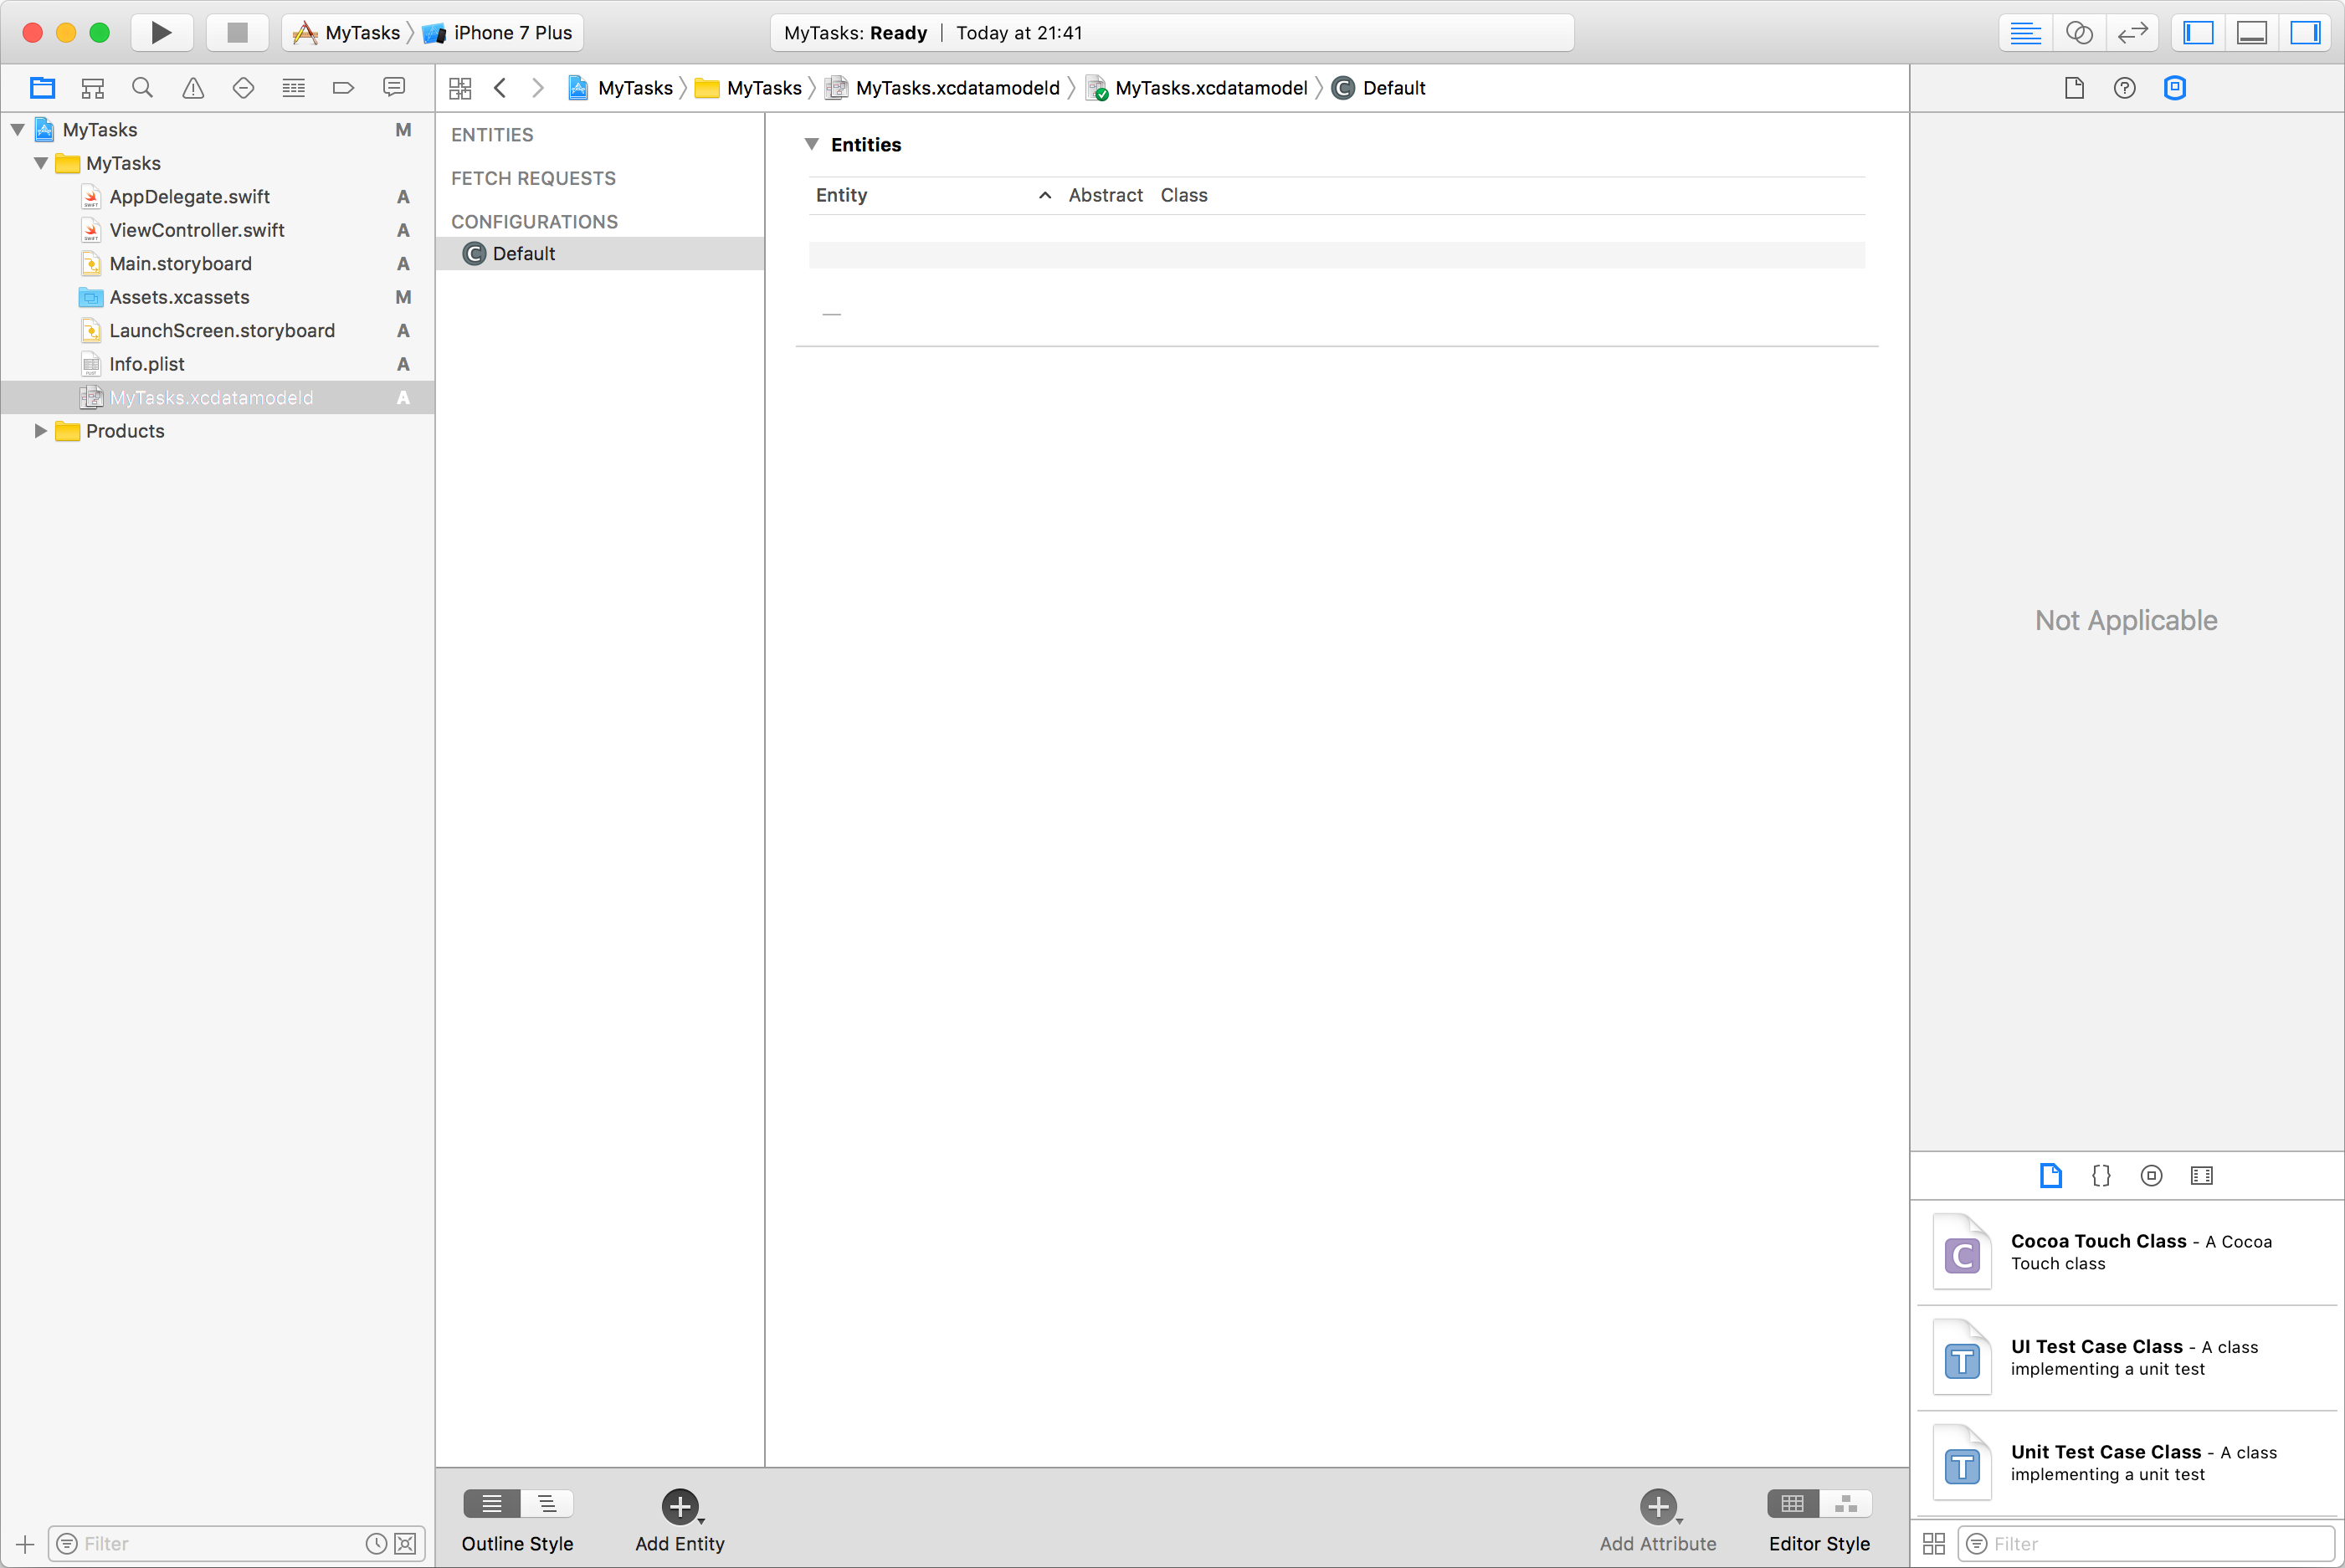
Task: Select the Default configuration
Action: 600,254
